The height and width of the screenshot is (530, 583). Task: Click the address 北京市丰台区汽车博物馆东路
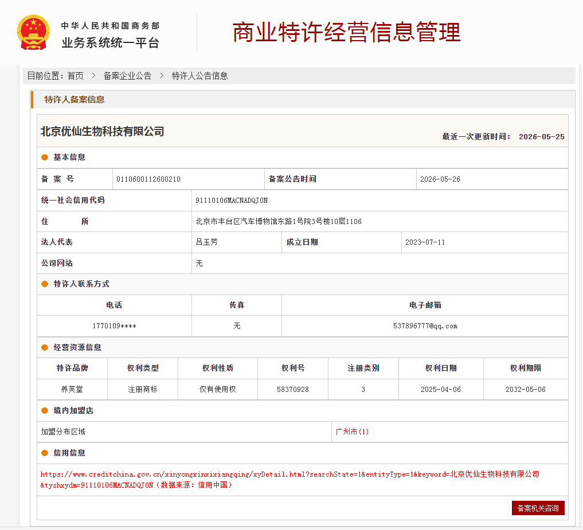pos(279,222)
